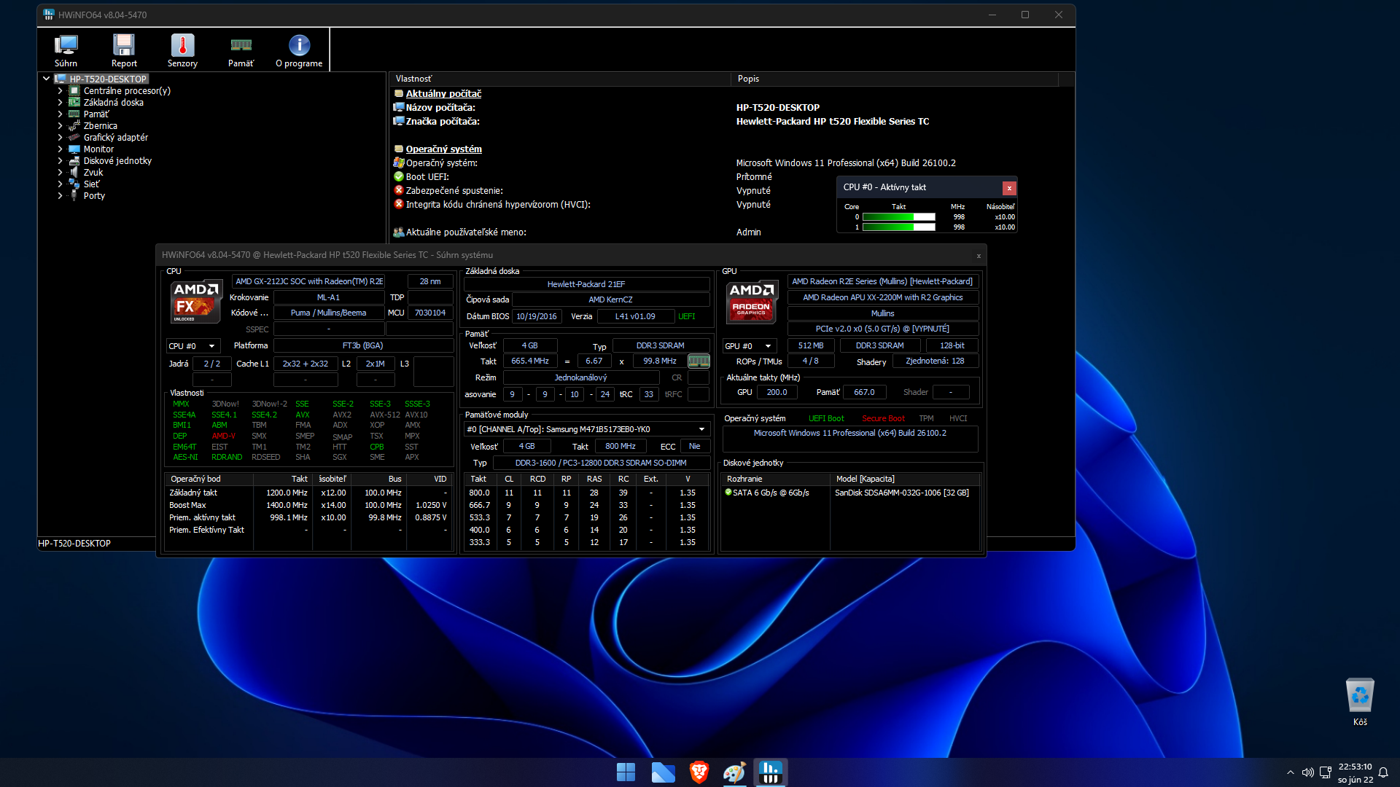Viewport: 1400px width, 787px height.
Task: Click the CPU name AMD GX-212JC field
Action: pyautogui.click(x=308, y=281)
